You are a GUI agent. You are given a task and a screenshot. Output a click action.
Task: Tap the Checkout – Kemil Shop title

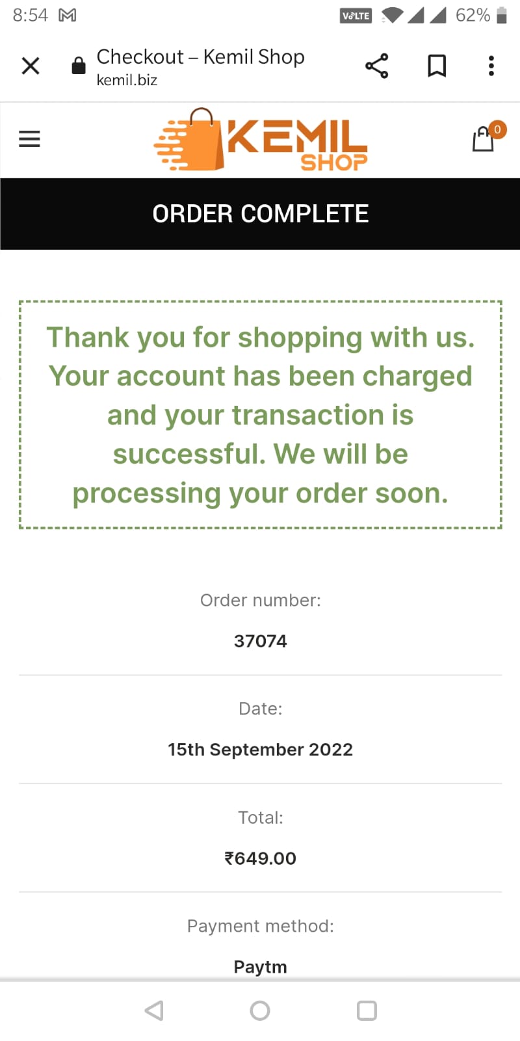click(200, 57)
